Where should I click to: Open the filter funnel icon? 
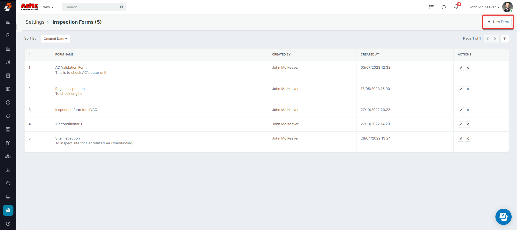[504, 39]
